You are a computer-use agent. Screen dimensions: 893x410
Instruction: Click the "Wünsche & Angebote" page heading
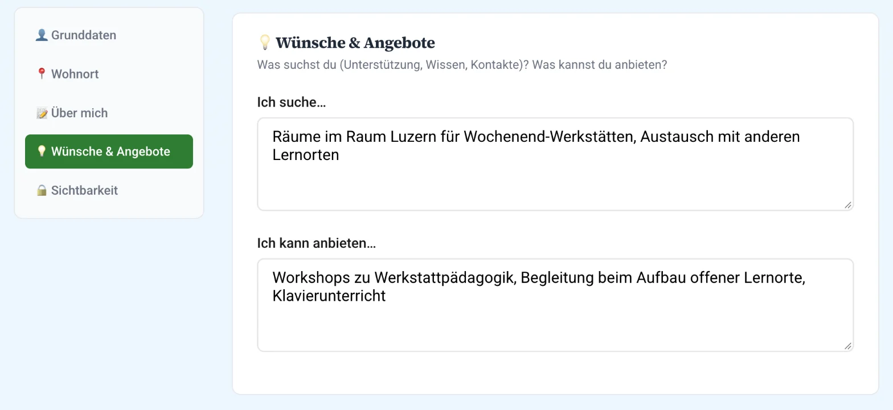355,43
